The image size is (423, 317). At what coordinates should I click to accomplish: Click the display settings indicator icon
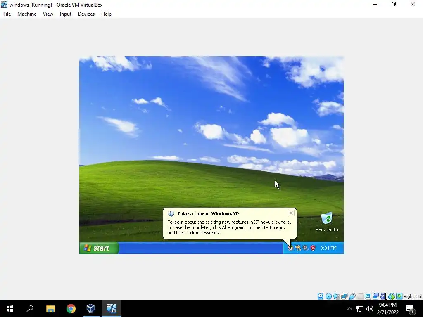tap(368, 296)
